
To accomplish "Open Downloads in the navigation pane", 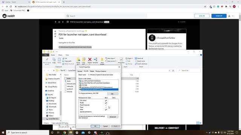I will point(52,106).
